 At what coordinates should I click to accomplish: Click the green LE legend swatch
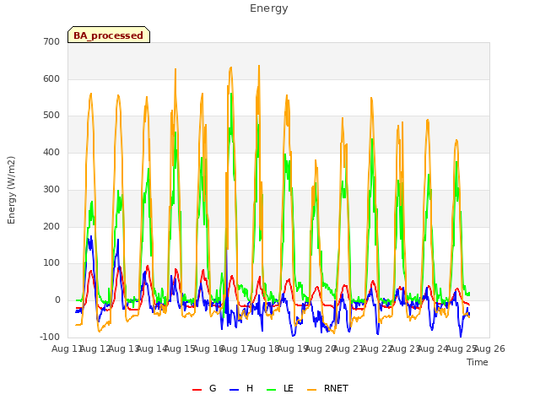coord(272,390)
